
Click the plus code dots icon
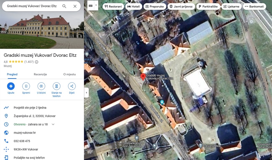click(6, 149)
